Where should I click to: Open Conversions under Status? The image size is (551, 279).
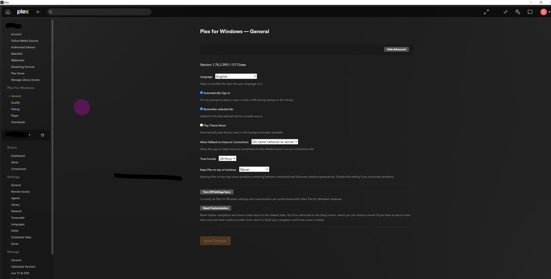coord(19,169)
